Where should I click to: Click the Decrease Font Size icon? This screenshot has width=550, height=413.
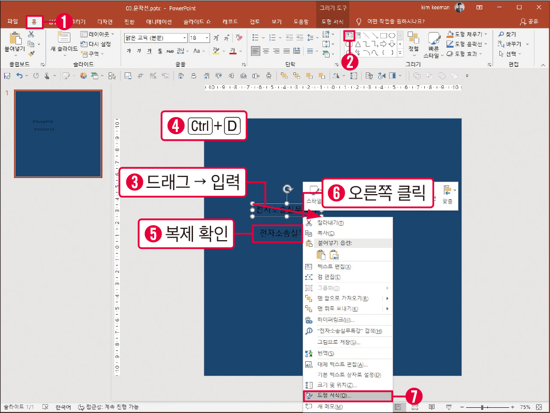point(227,38)
